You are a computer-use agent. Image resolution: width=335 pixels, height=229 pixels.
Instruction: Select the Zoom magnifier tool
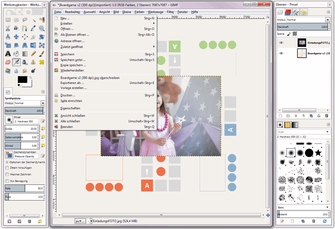[42, 28]
